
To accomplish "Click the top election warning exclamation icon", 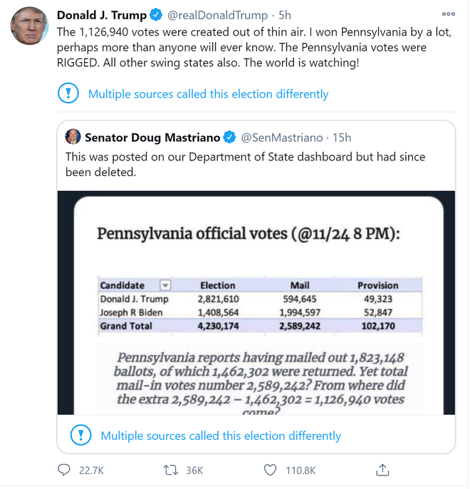I will coord(68,93).
